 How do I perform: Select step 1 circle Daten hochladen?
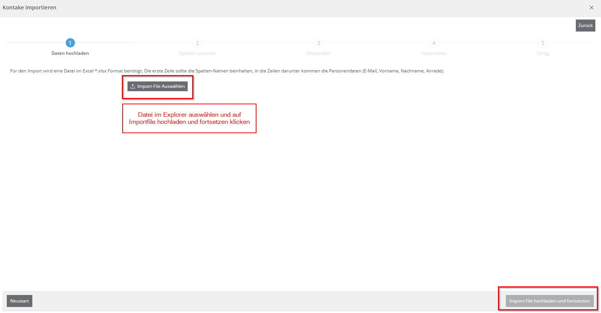pyautogui.click(x=70, y=43)
